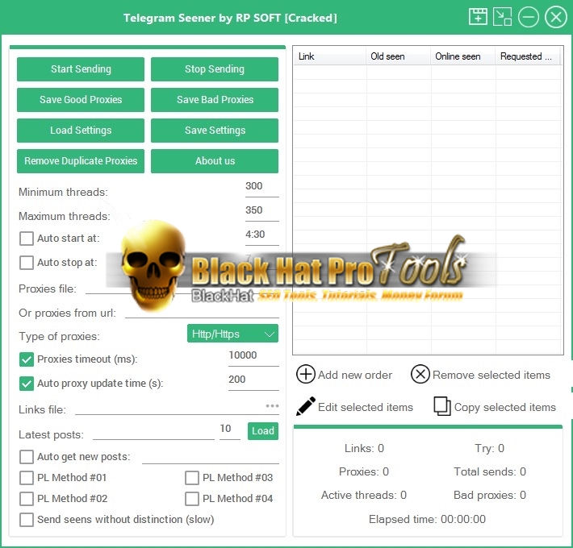Minimize the Telegram Seener window
The height and width of the screenshot is (548, 573).
click(x=529, y=17)
